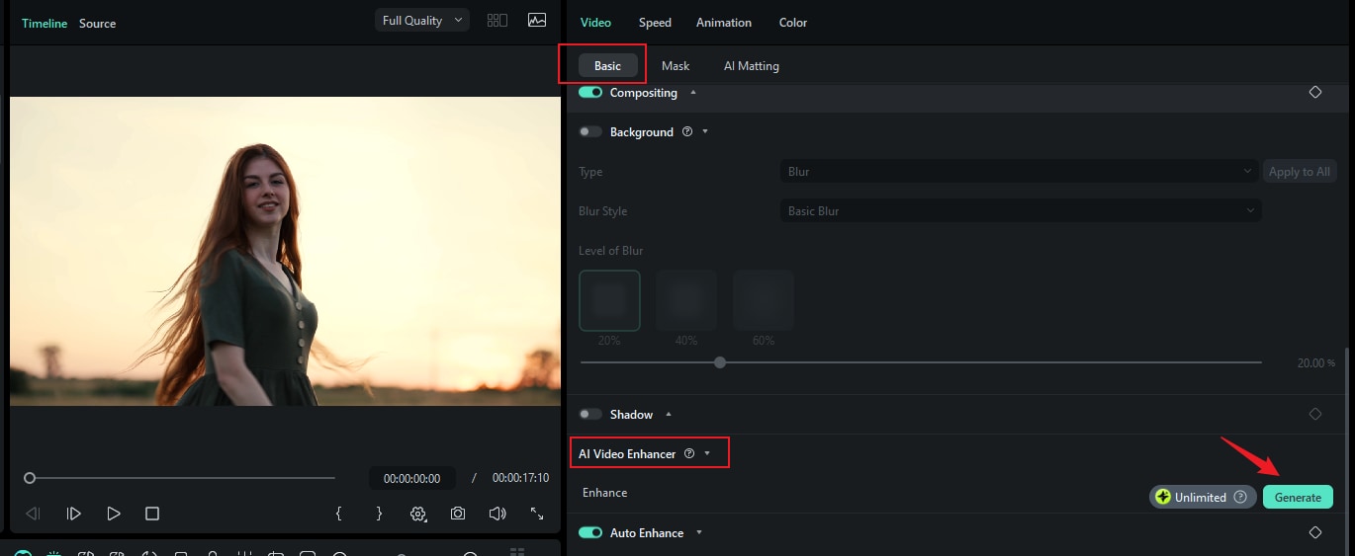This screenshot has width=1355, height=556.
Task: Turn off the Compositing toggle
Action: click(590, 93)
